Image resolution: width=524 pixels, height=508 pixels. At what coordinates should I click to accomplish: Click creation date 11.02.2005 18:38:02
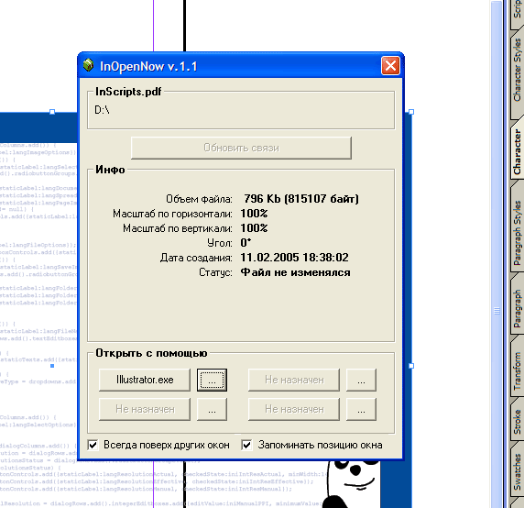pos(294,258)
